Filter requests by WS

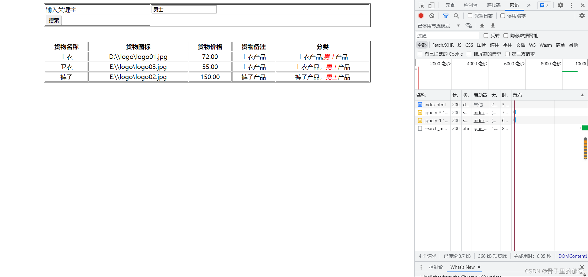532,45
